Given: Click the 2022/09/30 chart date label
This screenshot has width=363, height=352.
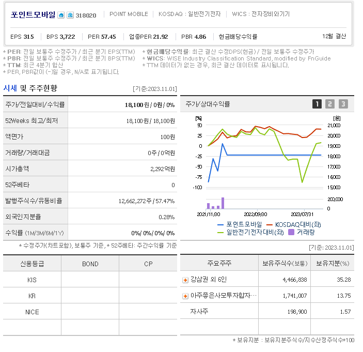Looking at the screenshot, I should [256, 215].
